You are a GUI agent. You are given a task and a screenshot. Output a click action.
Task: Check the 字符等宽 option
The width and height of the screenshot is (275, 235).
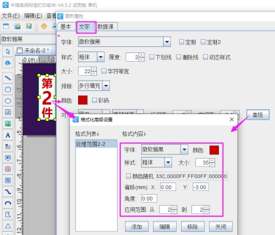104,71
